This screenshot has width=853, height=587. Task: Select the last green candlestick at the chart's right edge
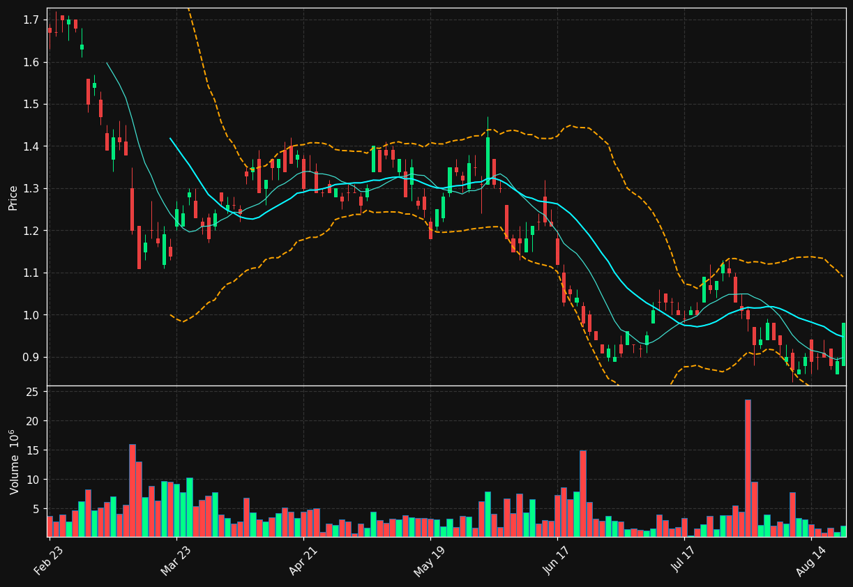[x=843, y=344]
